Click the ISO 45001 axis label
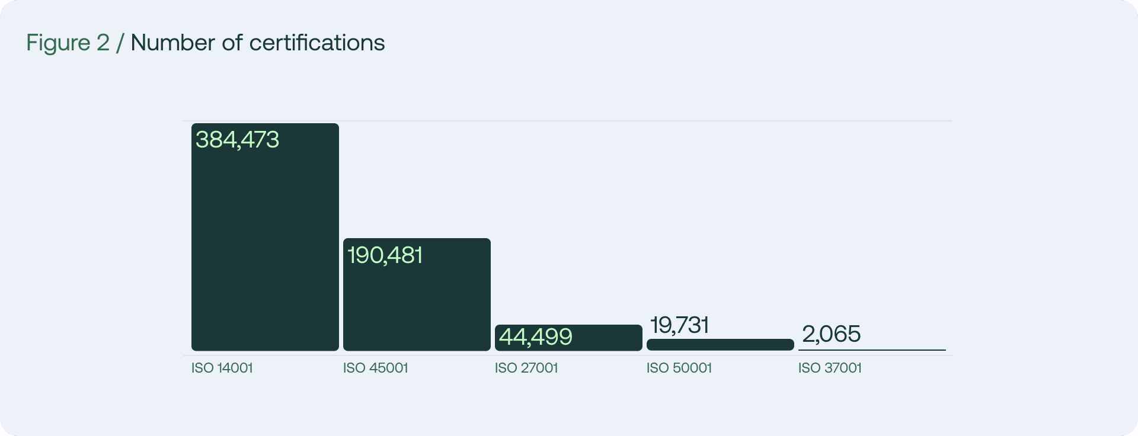Image resolution: width=1138 pixels, height=436 pixels. (x=375, y=368)
